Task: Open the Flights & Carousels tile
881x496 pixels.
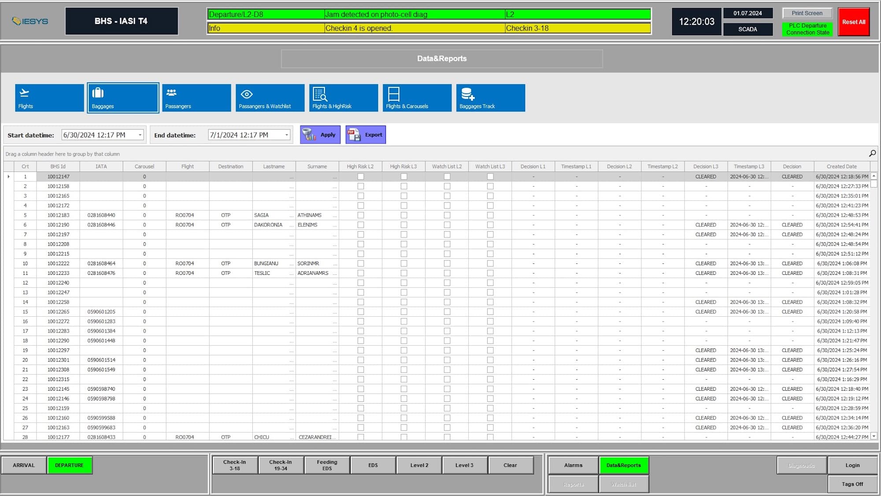Action: point(417,98)
